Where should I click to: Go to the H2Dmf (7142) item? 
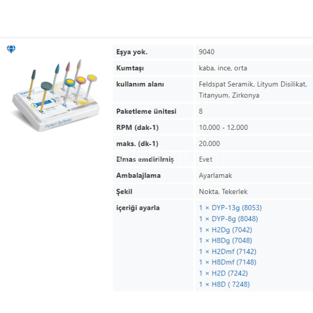point(227,251)
